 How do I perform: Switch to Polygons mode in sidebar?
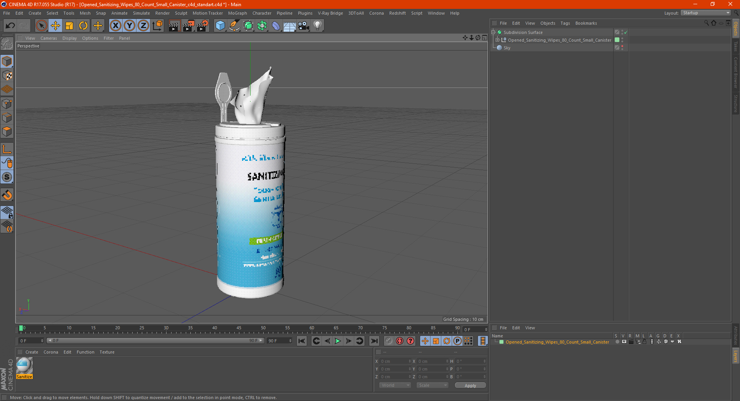coord(7,131)
